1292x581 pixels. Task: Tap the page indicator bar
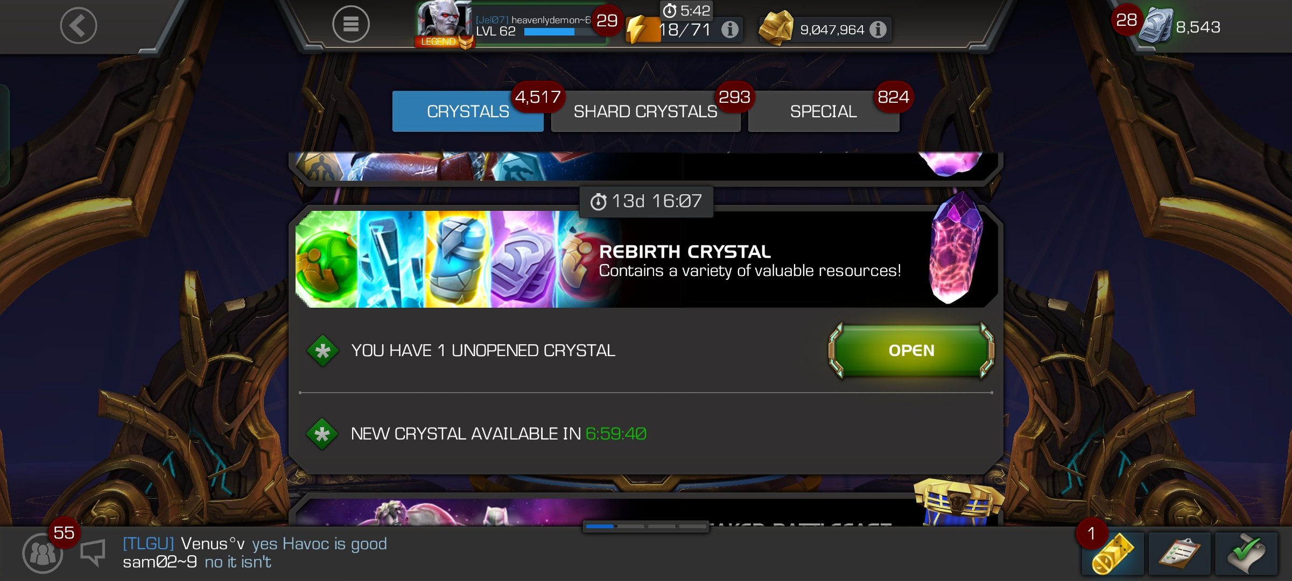tap(645, 527)
